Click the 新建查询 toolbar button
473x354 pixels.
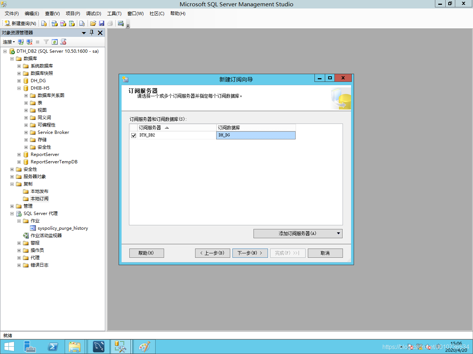[20, 23]
